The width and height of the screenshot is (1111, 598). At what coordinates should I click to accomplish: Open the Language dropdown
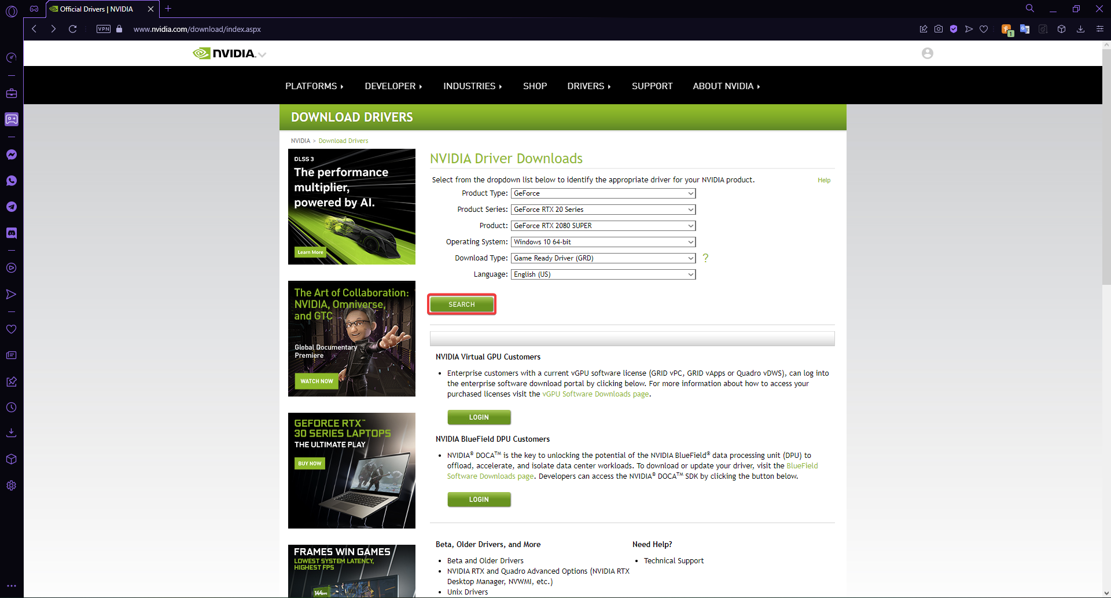pos(604,274)
